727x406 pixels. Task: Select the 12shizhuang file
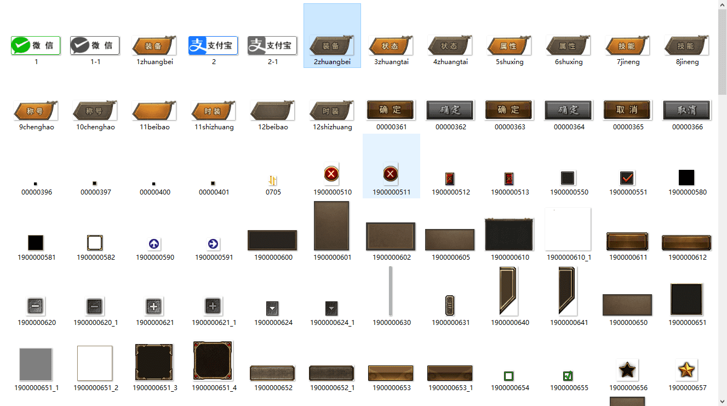[x=332, y=111]
